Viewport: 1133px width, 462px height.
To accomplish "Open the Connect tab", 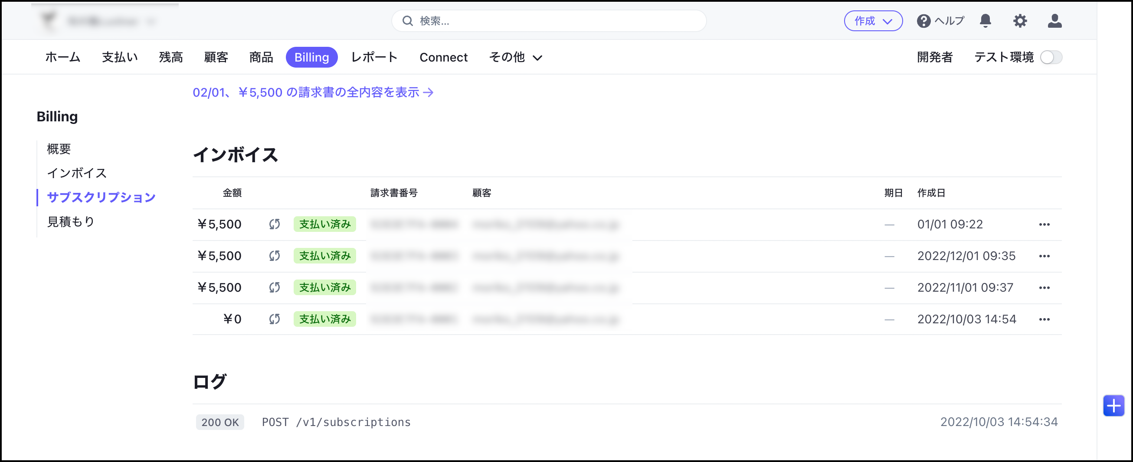I will [x=443, y=57].
